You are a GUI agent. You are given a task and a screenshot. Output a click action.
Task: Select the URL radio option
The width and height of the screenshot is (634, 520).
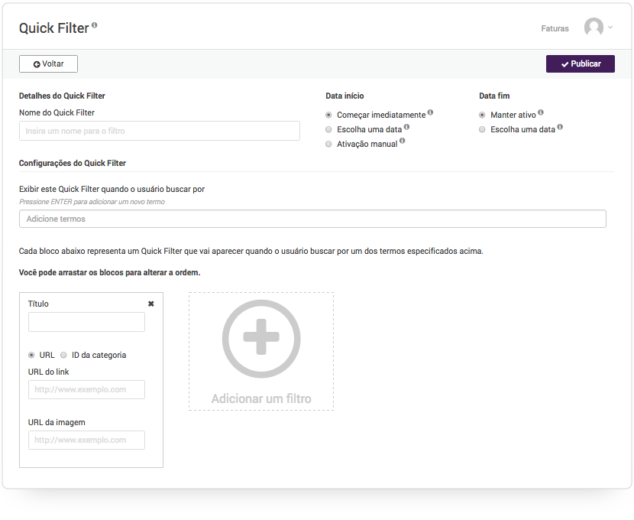pos(31,356)
